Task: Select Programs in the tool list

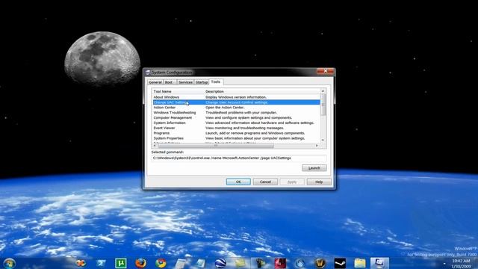Action: pyautogui.click(x=236, y=133)
